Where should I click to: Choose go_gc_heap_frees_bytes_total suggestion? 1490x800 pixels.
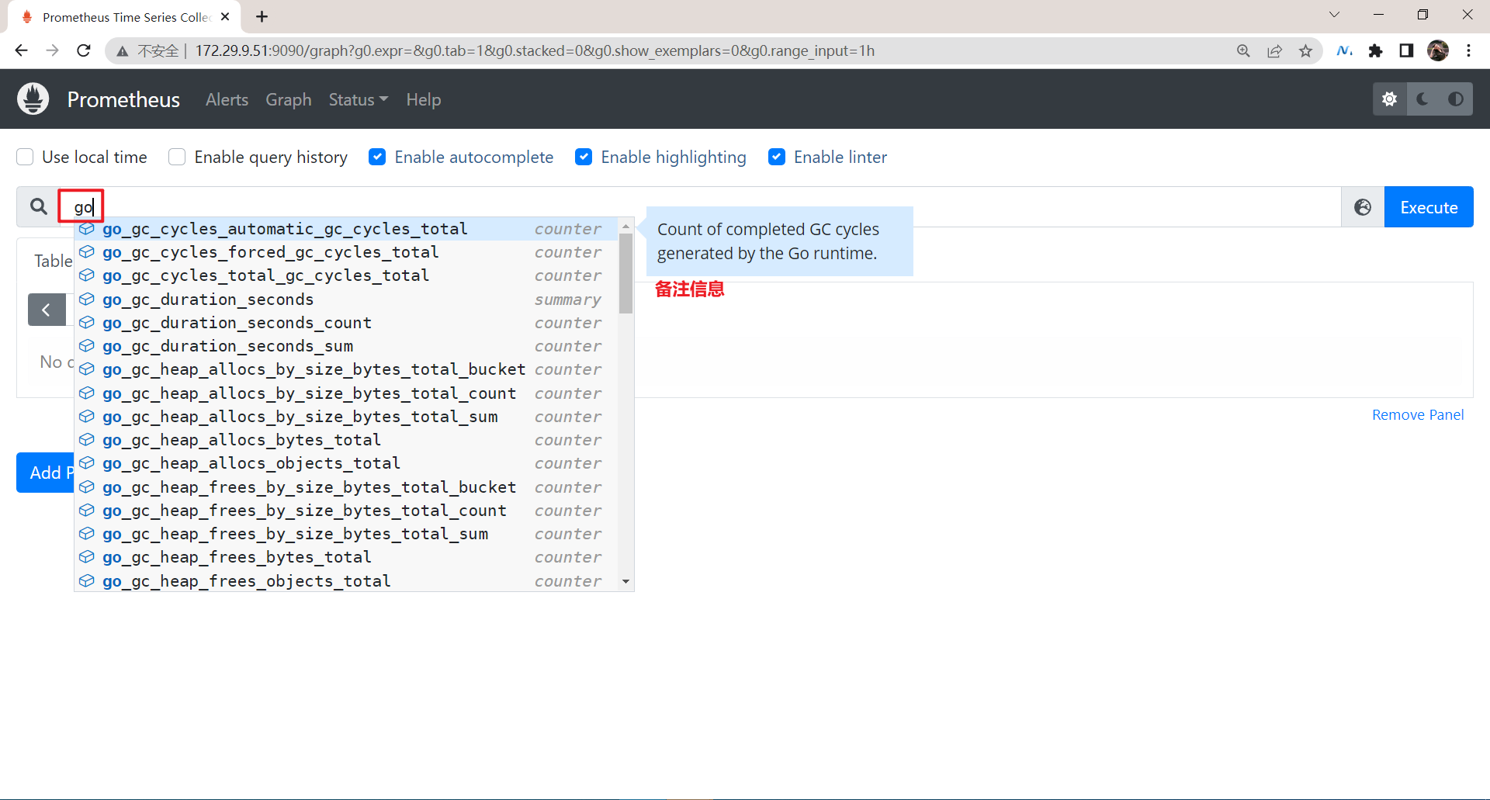click(x=348, y=557)
